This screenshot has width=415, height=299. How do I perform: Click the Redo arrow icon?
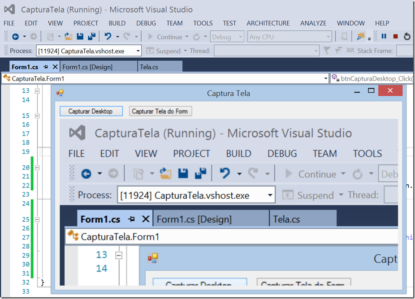pyautogui.click(x=127, y=36)
